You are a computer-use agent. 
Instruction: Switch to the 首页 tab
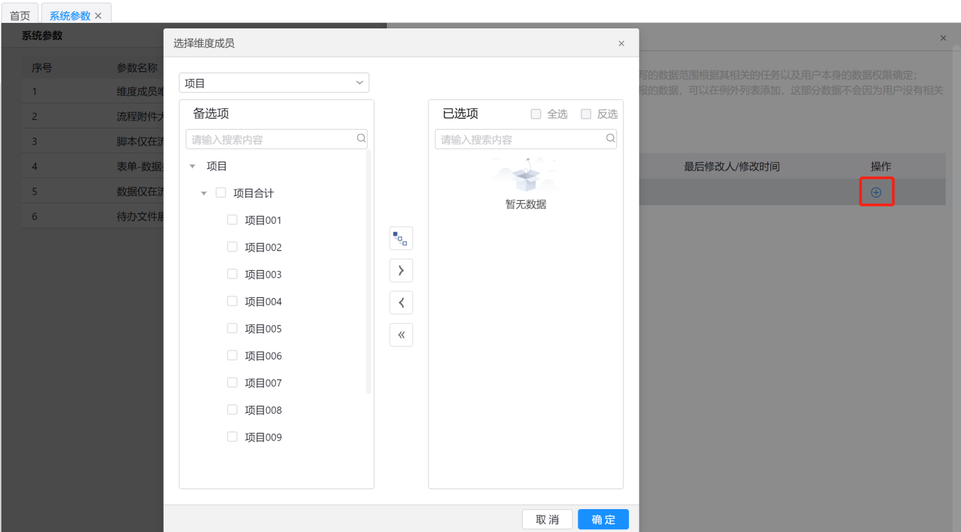click(x=20, y=15)
